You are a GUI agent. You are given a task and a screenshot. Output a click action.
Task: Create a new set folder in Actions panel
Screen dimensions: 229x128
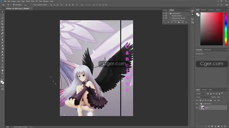(179, 22)
